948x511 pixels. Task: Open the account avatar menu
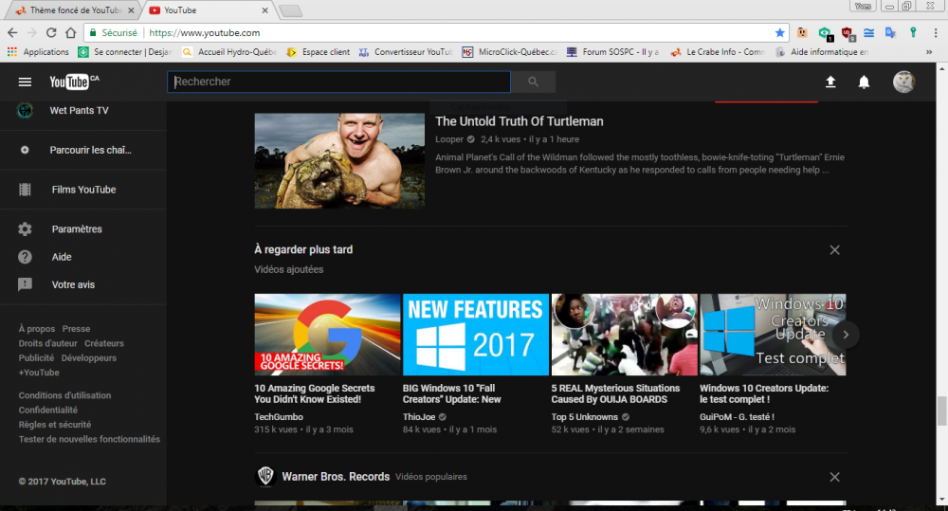pyautogui.click(x=903, y=82)
